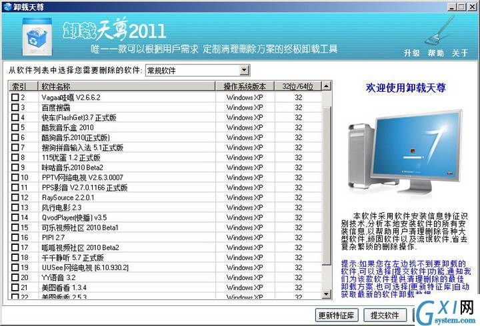The height and width of the screenshot is (326, 480).
Task: Select the YY语音 3.2 row name
Action: (59, 277)
